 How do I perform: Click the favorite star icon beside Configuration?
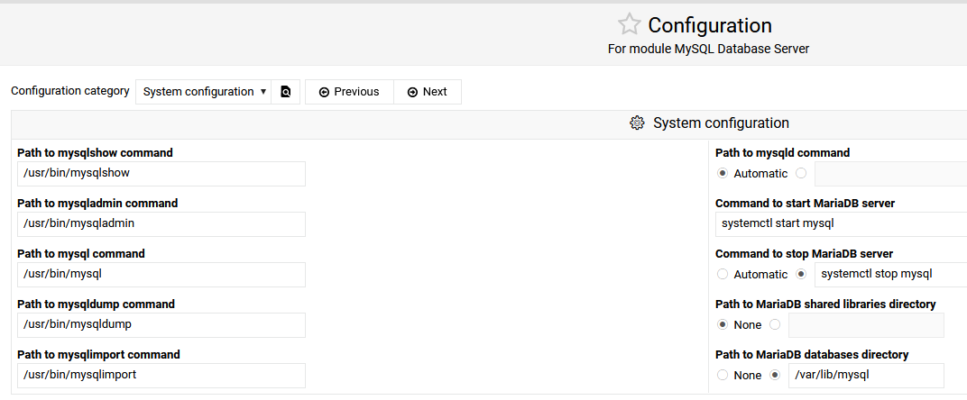tap(629, 24)
